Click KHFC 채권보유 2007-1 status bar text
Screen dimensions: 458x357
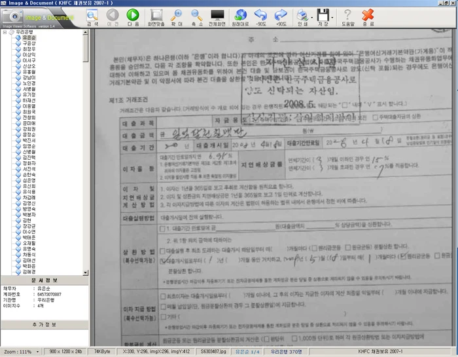(x=380, y=352)
